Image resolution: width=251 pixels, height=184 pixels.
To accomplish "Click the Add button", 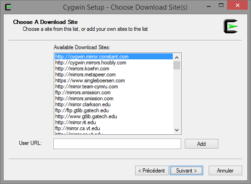I will pyautogui.click(x=201, y=144).
